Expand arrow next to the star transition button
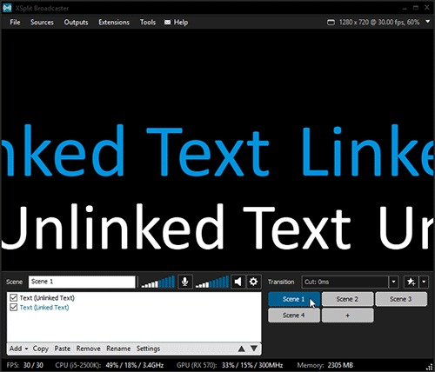Screen dimensions: 435x372 coord(424,282)
